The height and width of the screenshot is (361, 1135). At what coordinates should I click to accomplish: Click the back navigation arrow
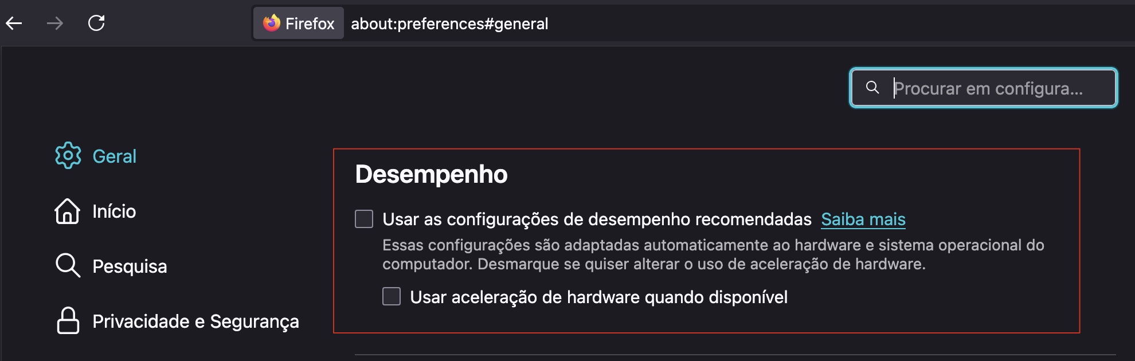point(14,23)
